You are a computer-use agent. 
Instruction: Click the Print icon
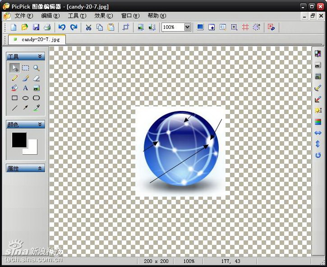(47, 27)
